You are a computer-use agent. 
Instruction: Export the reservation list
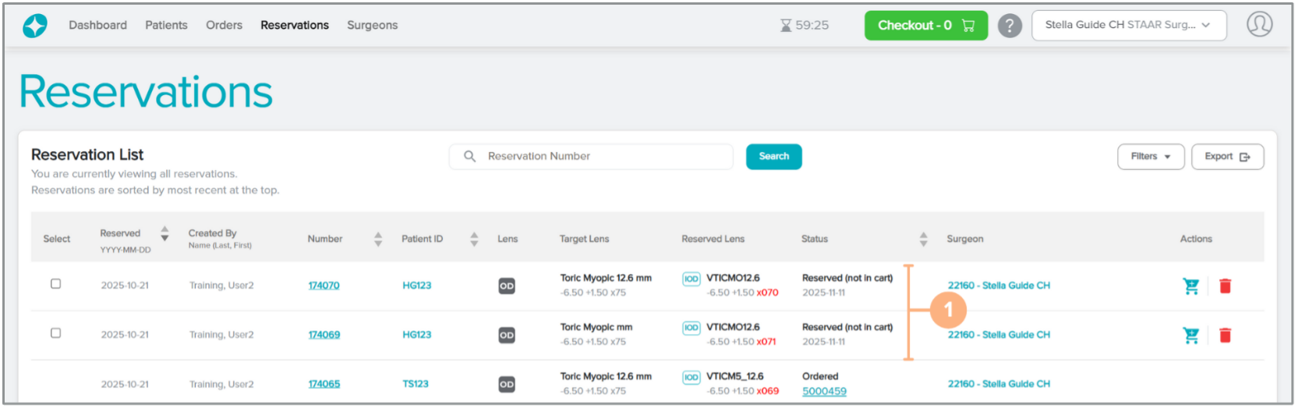click(1227, 157)
